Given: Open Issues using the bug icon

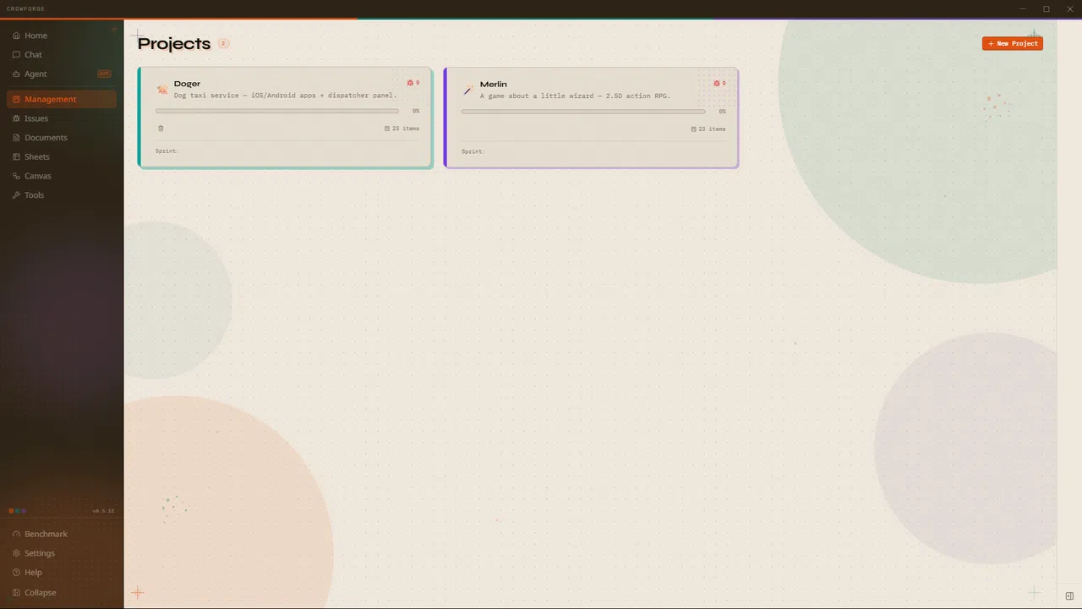Looking at the screenshot, I should [x=16, y=118].
